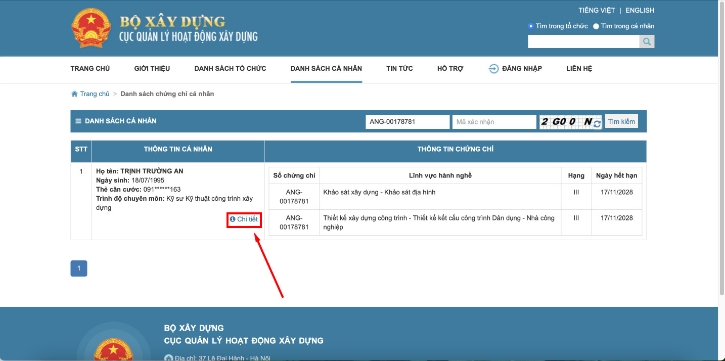Open the hamburger menu on DANH SÁCH CÁ NHÂN bar
Screen dimensions: 725x361
[x=78, y=120]
